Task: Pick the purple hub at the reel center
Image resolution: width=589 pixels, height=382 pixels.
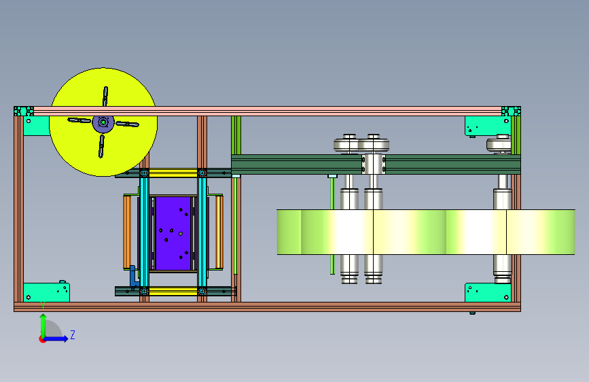Action: 103,122
